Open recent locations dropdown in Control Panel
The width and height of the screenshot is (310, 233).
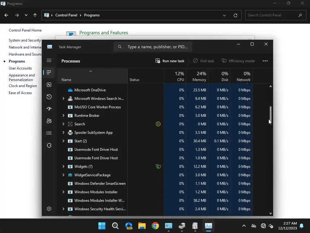coord(26,15)
